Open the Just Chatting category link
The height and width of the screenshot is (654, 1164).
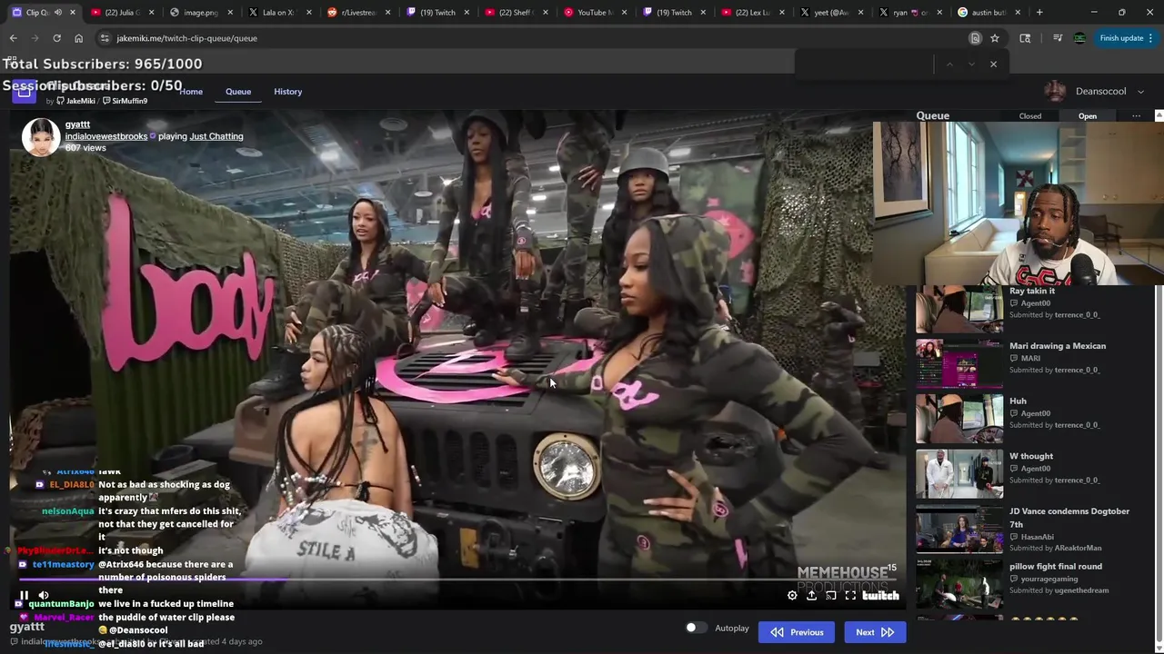(x=216, y=136)
